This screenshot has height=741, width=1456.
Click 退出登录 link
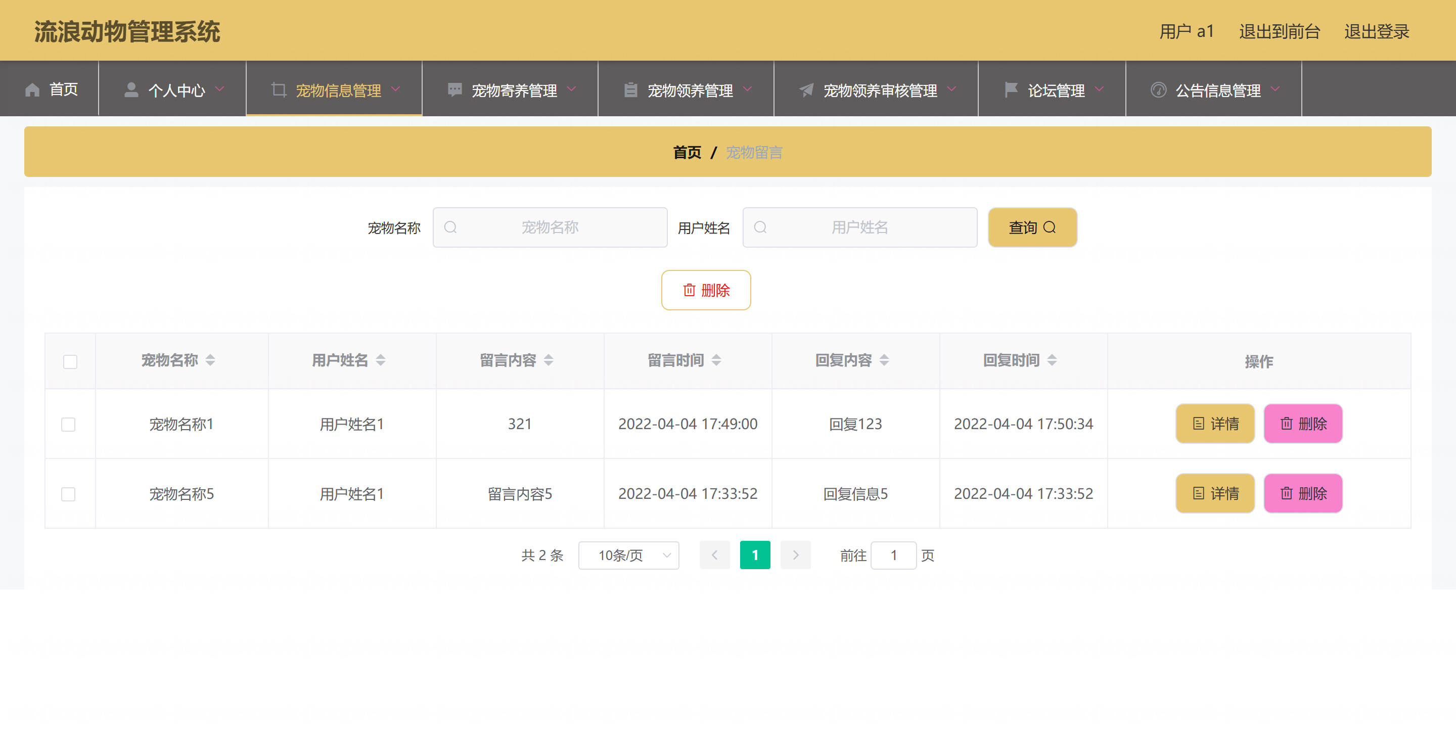[x=1376, y=31]
